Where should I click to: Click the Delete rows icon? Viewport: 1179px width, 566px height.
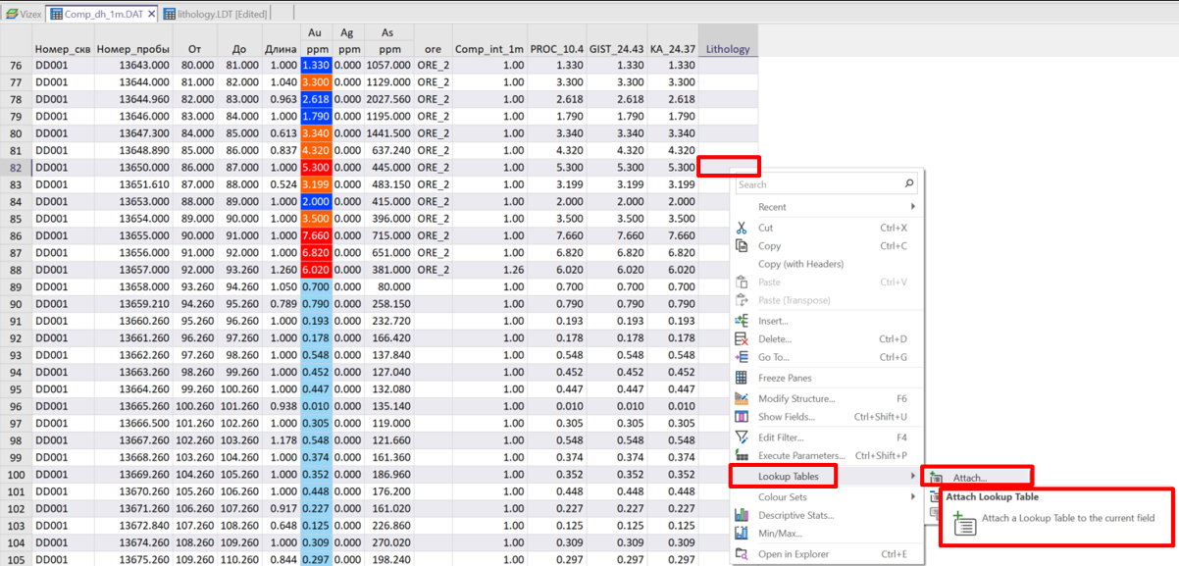[742, 339]
